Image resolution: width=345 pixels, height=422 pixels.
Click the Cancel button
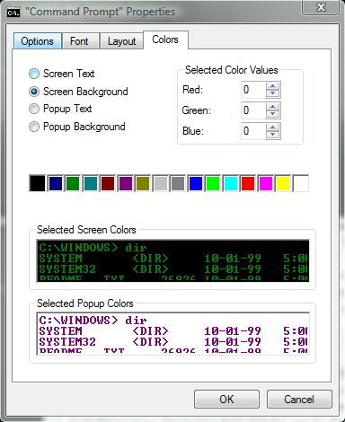click(x=299, y=399)
